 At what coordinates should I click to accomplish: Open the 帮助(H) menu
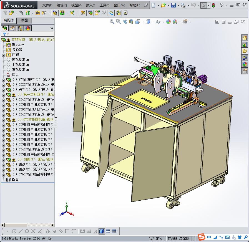(135, 5)
